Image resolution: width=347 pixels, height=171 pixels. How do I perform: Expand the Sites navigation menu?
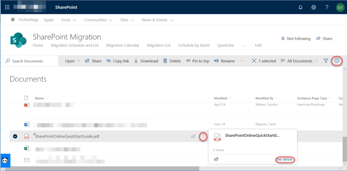click(127, 20)
